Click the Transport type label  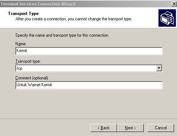28,61
